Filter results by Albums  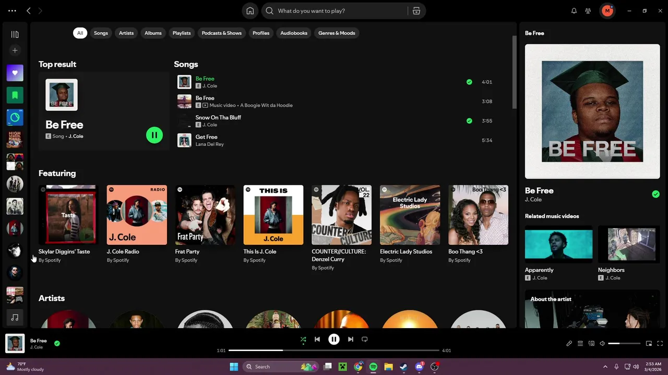(153, 33)
